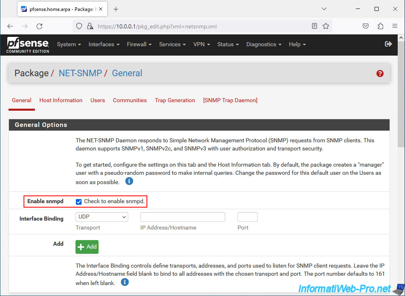Click the green Add button
The image size is (405, 296).
click(x=87, y=247)
